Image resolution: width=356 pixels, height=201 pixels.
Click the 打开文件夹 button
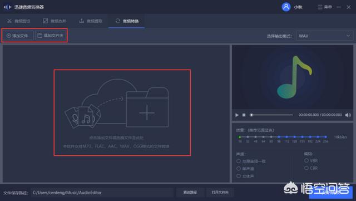220,192
